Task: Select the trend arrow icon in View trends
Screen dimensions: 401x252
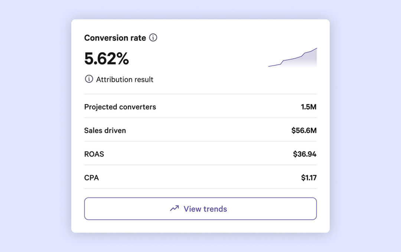Action: pyautogui.click(x=174, y=209)
